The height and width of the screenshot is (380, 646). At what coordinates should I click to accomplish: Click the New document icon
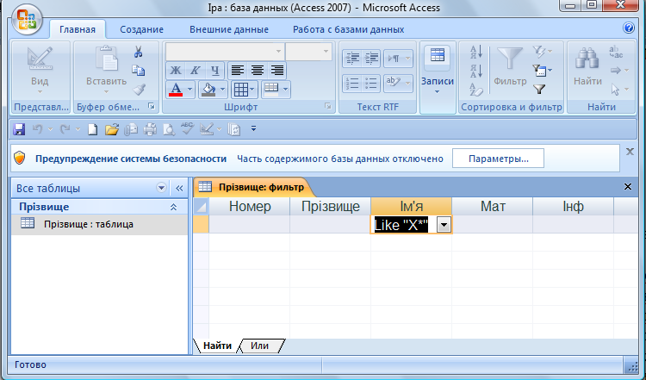93,129
